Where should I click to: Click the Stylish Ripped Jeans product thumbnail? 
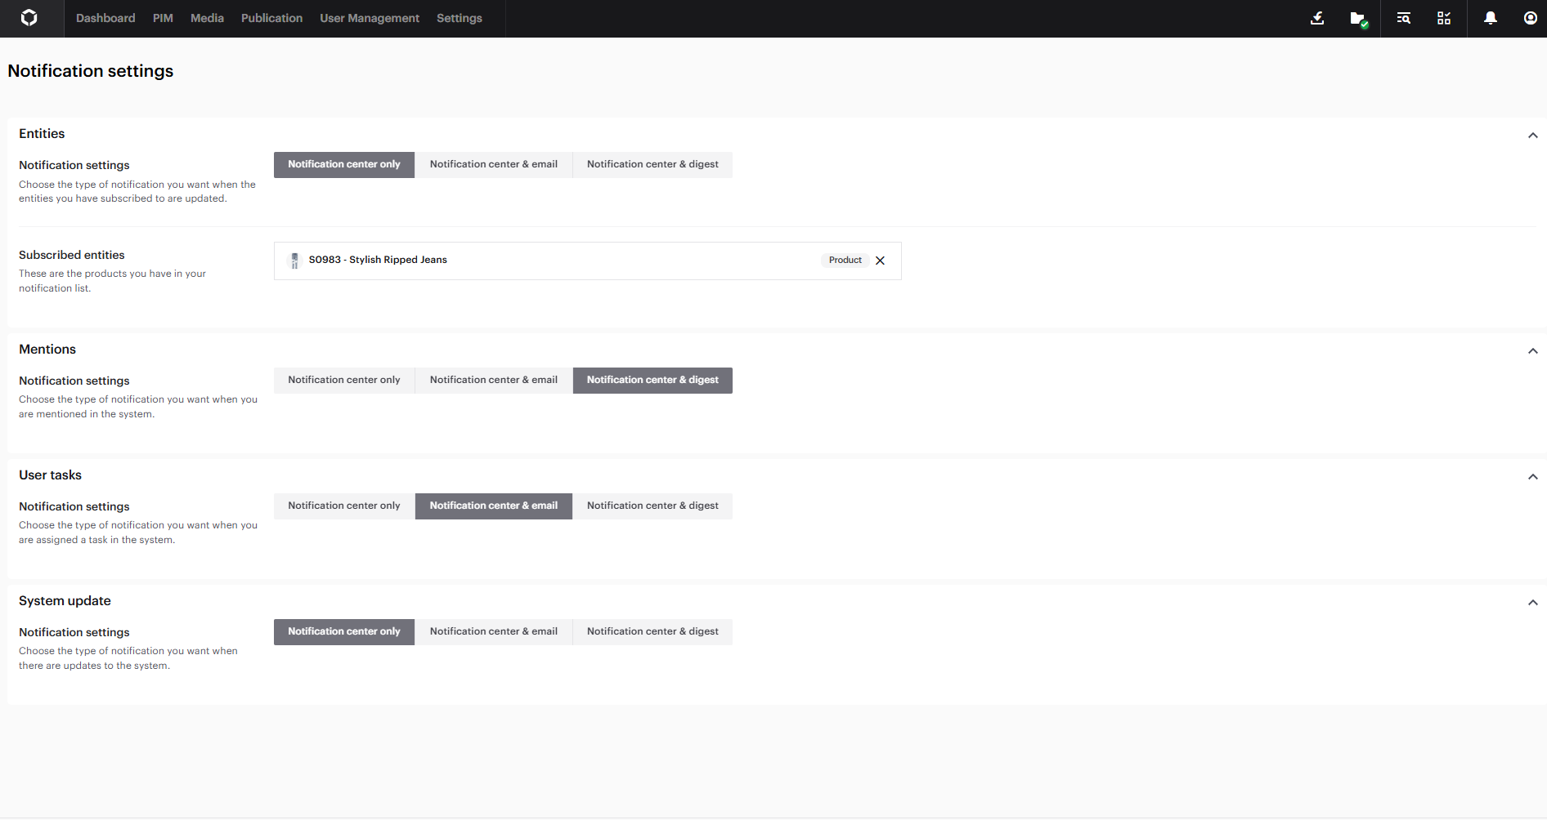[x=294, y=261]
